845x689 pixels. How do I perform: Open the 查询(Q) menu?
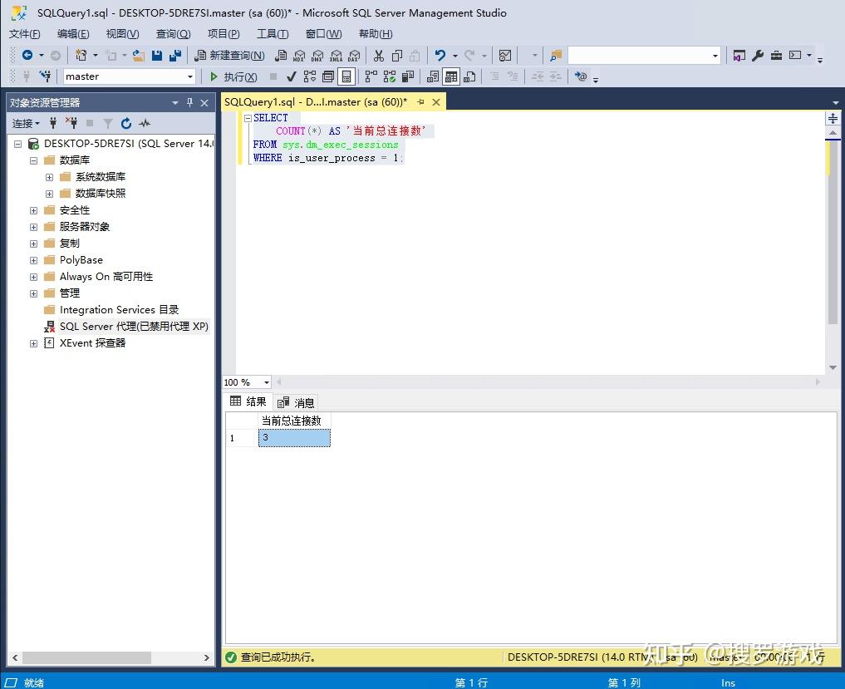[173, 34]
